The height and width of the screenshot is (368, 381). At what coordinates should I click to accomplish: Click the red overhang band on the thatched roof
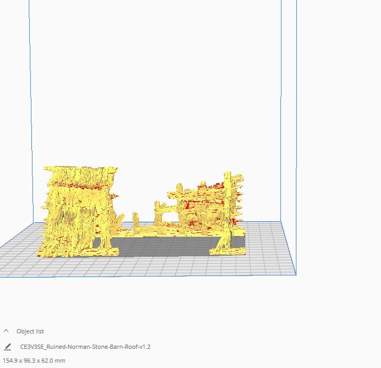pyautogui.click(x=78, y=186)
